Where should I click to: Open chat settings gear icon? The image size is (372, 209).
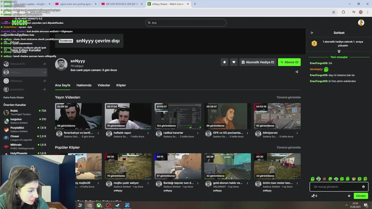click(349, 196)
